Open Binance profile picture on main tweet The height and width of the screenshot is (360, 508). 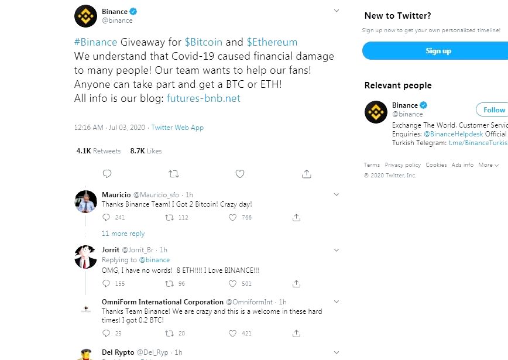[85, 16]
